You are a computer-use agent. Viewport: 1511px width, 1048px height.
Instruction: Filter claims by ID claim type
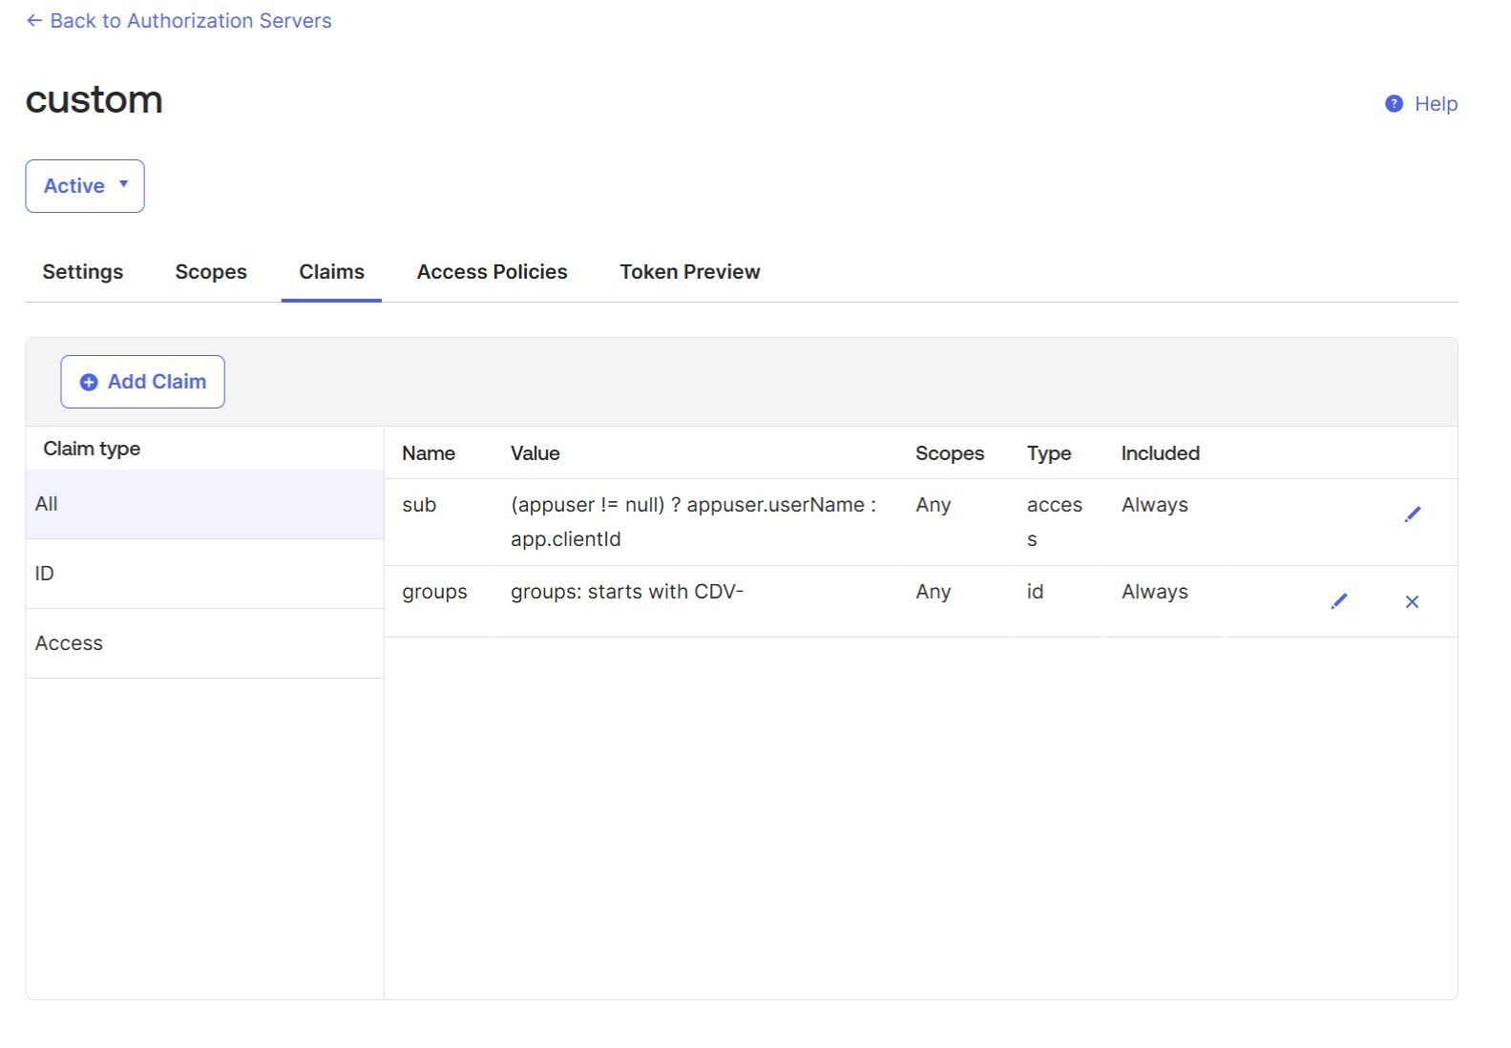[45, 574]
